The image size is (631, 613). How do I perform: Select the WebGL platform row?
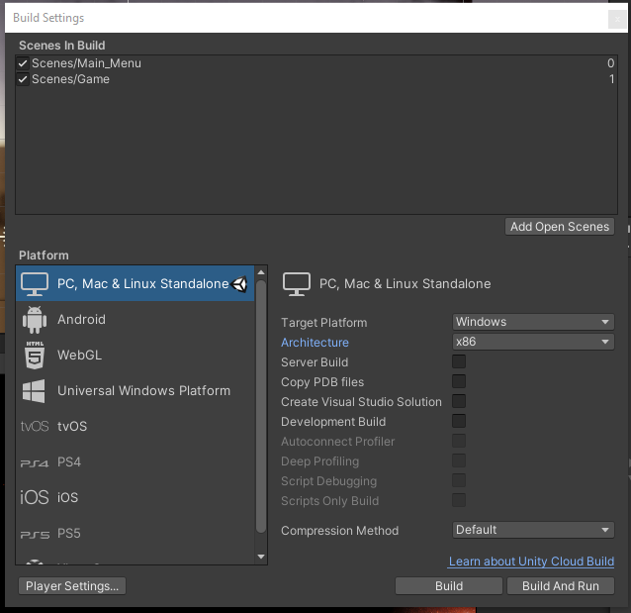tap(135, 355)
